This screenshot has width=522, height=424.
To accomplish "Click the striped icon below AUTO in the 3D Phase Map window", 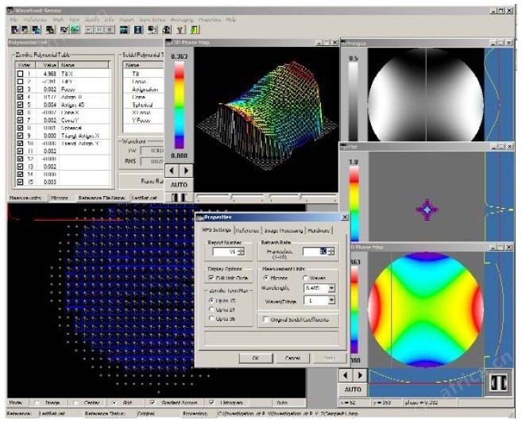I will pyautogui.click(x=179, y=198).
